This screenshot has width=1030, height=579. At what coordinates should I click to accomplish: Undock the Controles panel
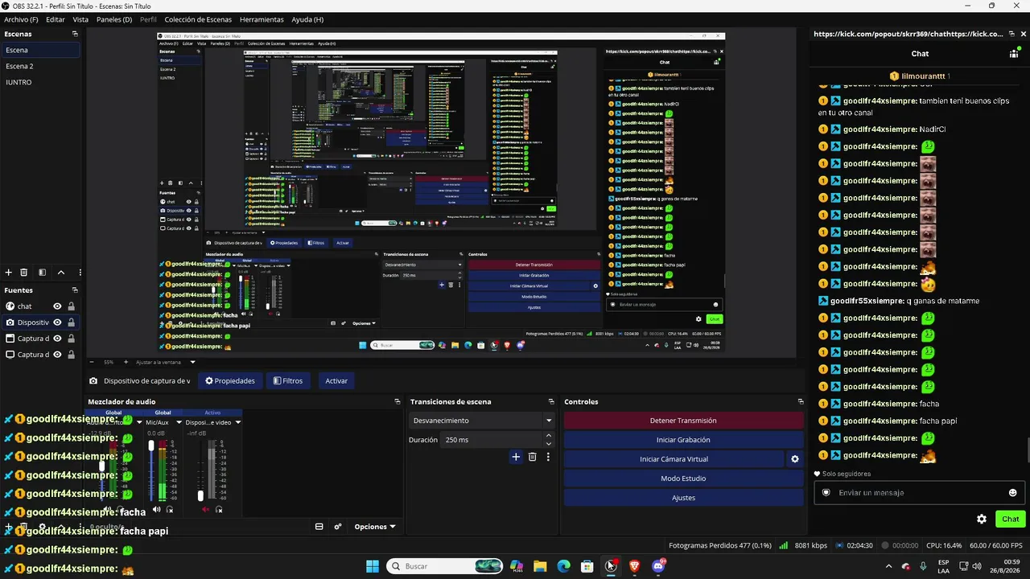pos(801,401)
